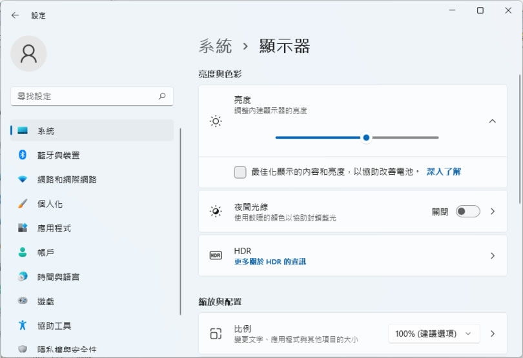
Task: Collapse the 亮度 section with the chevron
Action: point(492,121)
